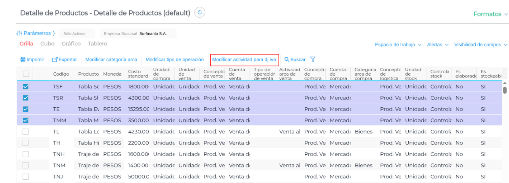
Task: Open Visibilidad de campos dropdown
Action: click(480, 45)
